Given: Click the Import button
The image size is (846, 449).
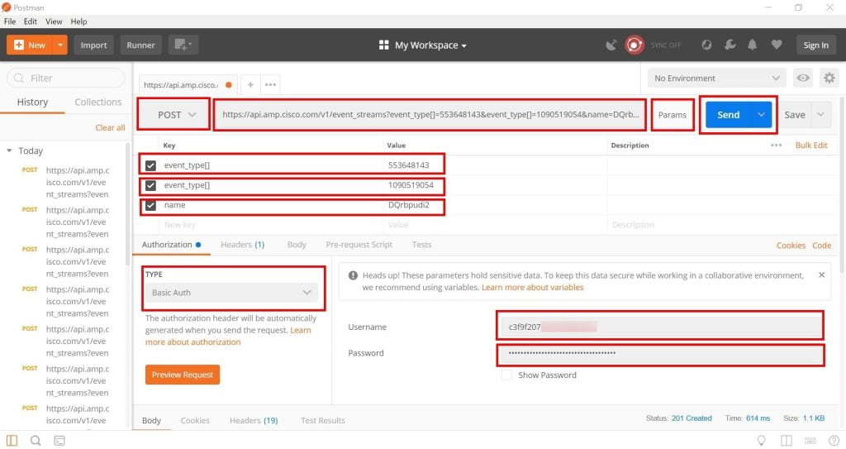Looking at the screenshot, I should [94, 45].
